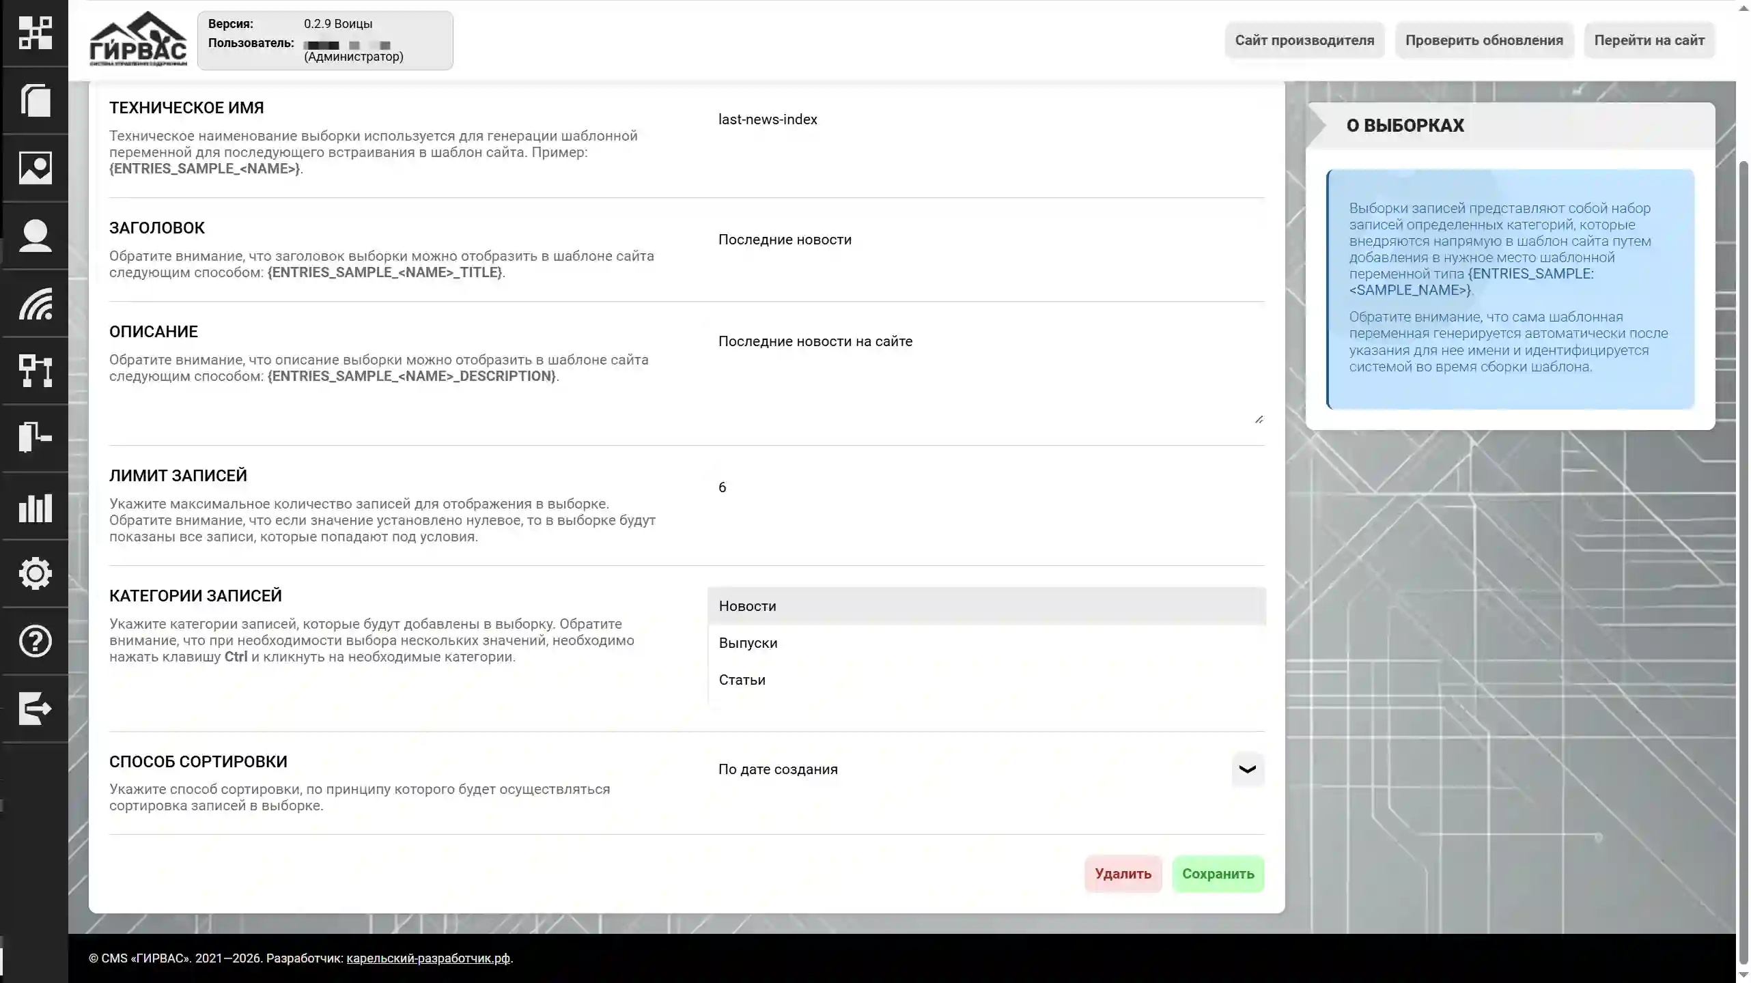Open the dashboard grid icon in sidebar

[x=36, y=33]
